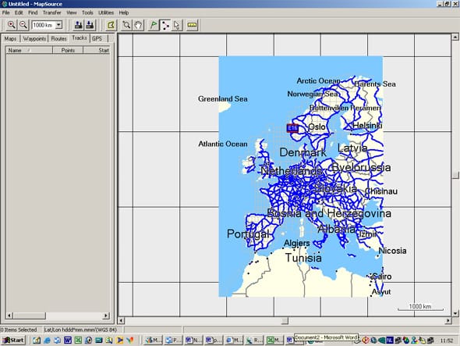Select the Waypoint flag tool
This screenshot has width=460, height=346.
(153, 25)
